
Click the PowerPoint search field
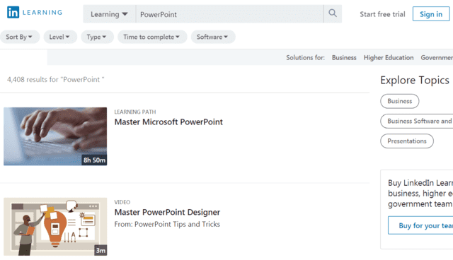point(229,14)
